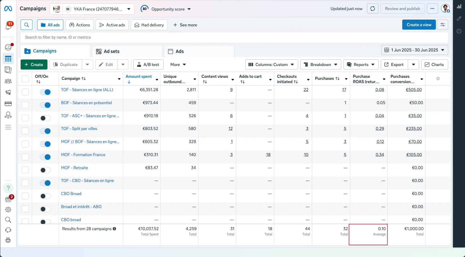Open the right panel clock history icon

pyautogui.click(x=459, y=31)
